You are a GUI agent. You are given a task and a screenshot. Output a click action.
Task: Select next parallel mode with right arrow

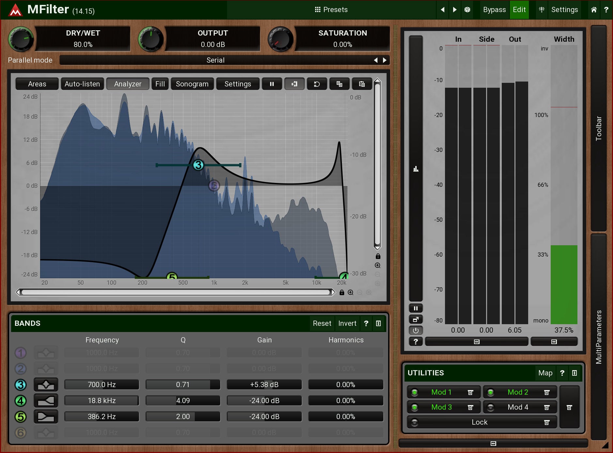click(x=385, y=60)
